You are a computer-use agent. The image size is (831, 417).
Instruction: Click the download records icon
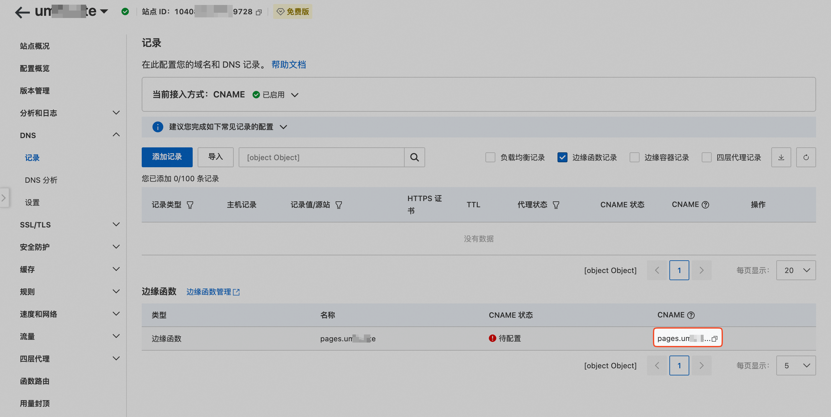click(x=781, y=157)
